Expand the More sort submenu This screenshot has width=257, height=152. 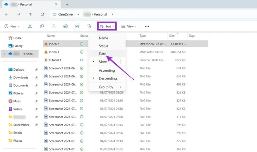point(107,62)
